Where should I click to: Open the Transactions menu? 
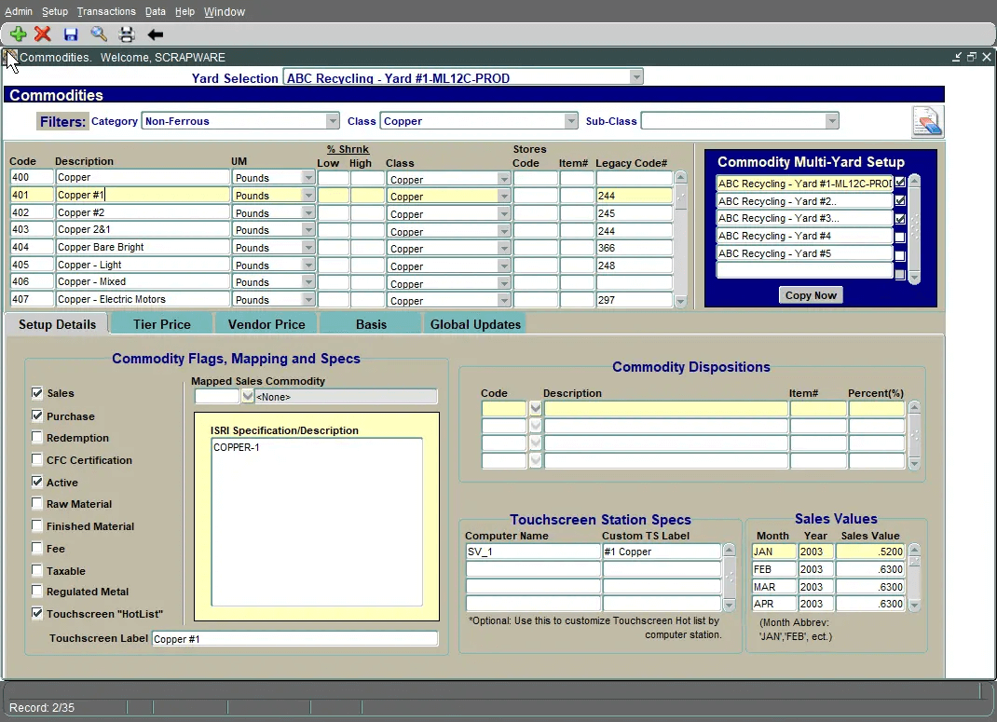pos(106,11)
